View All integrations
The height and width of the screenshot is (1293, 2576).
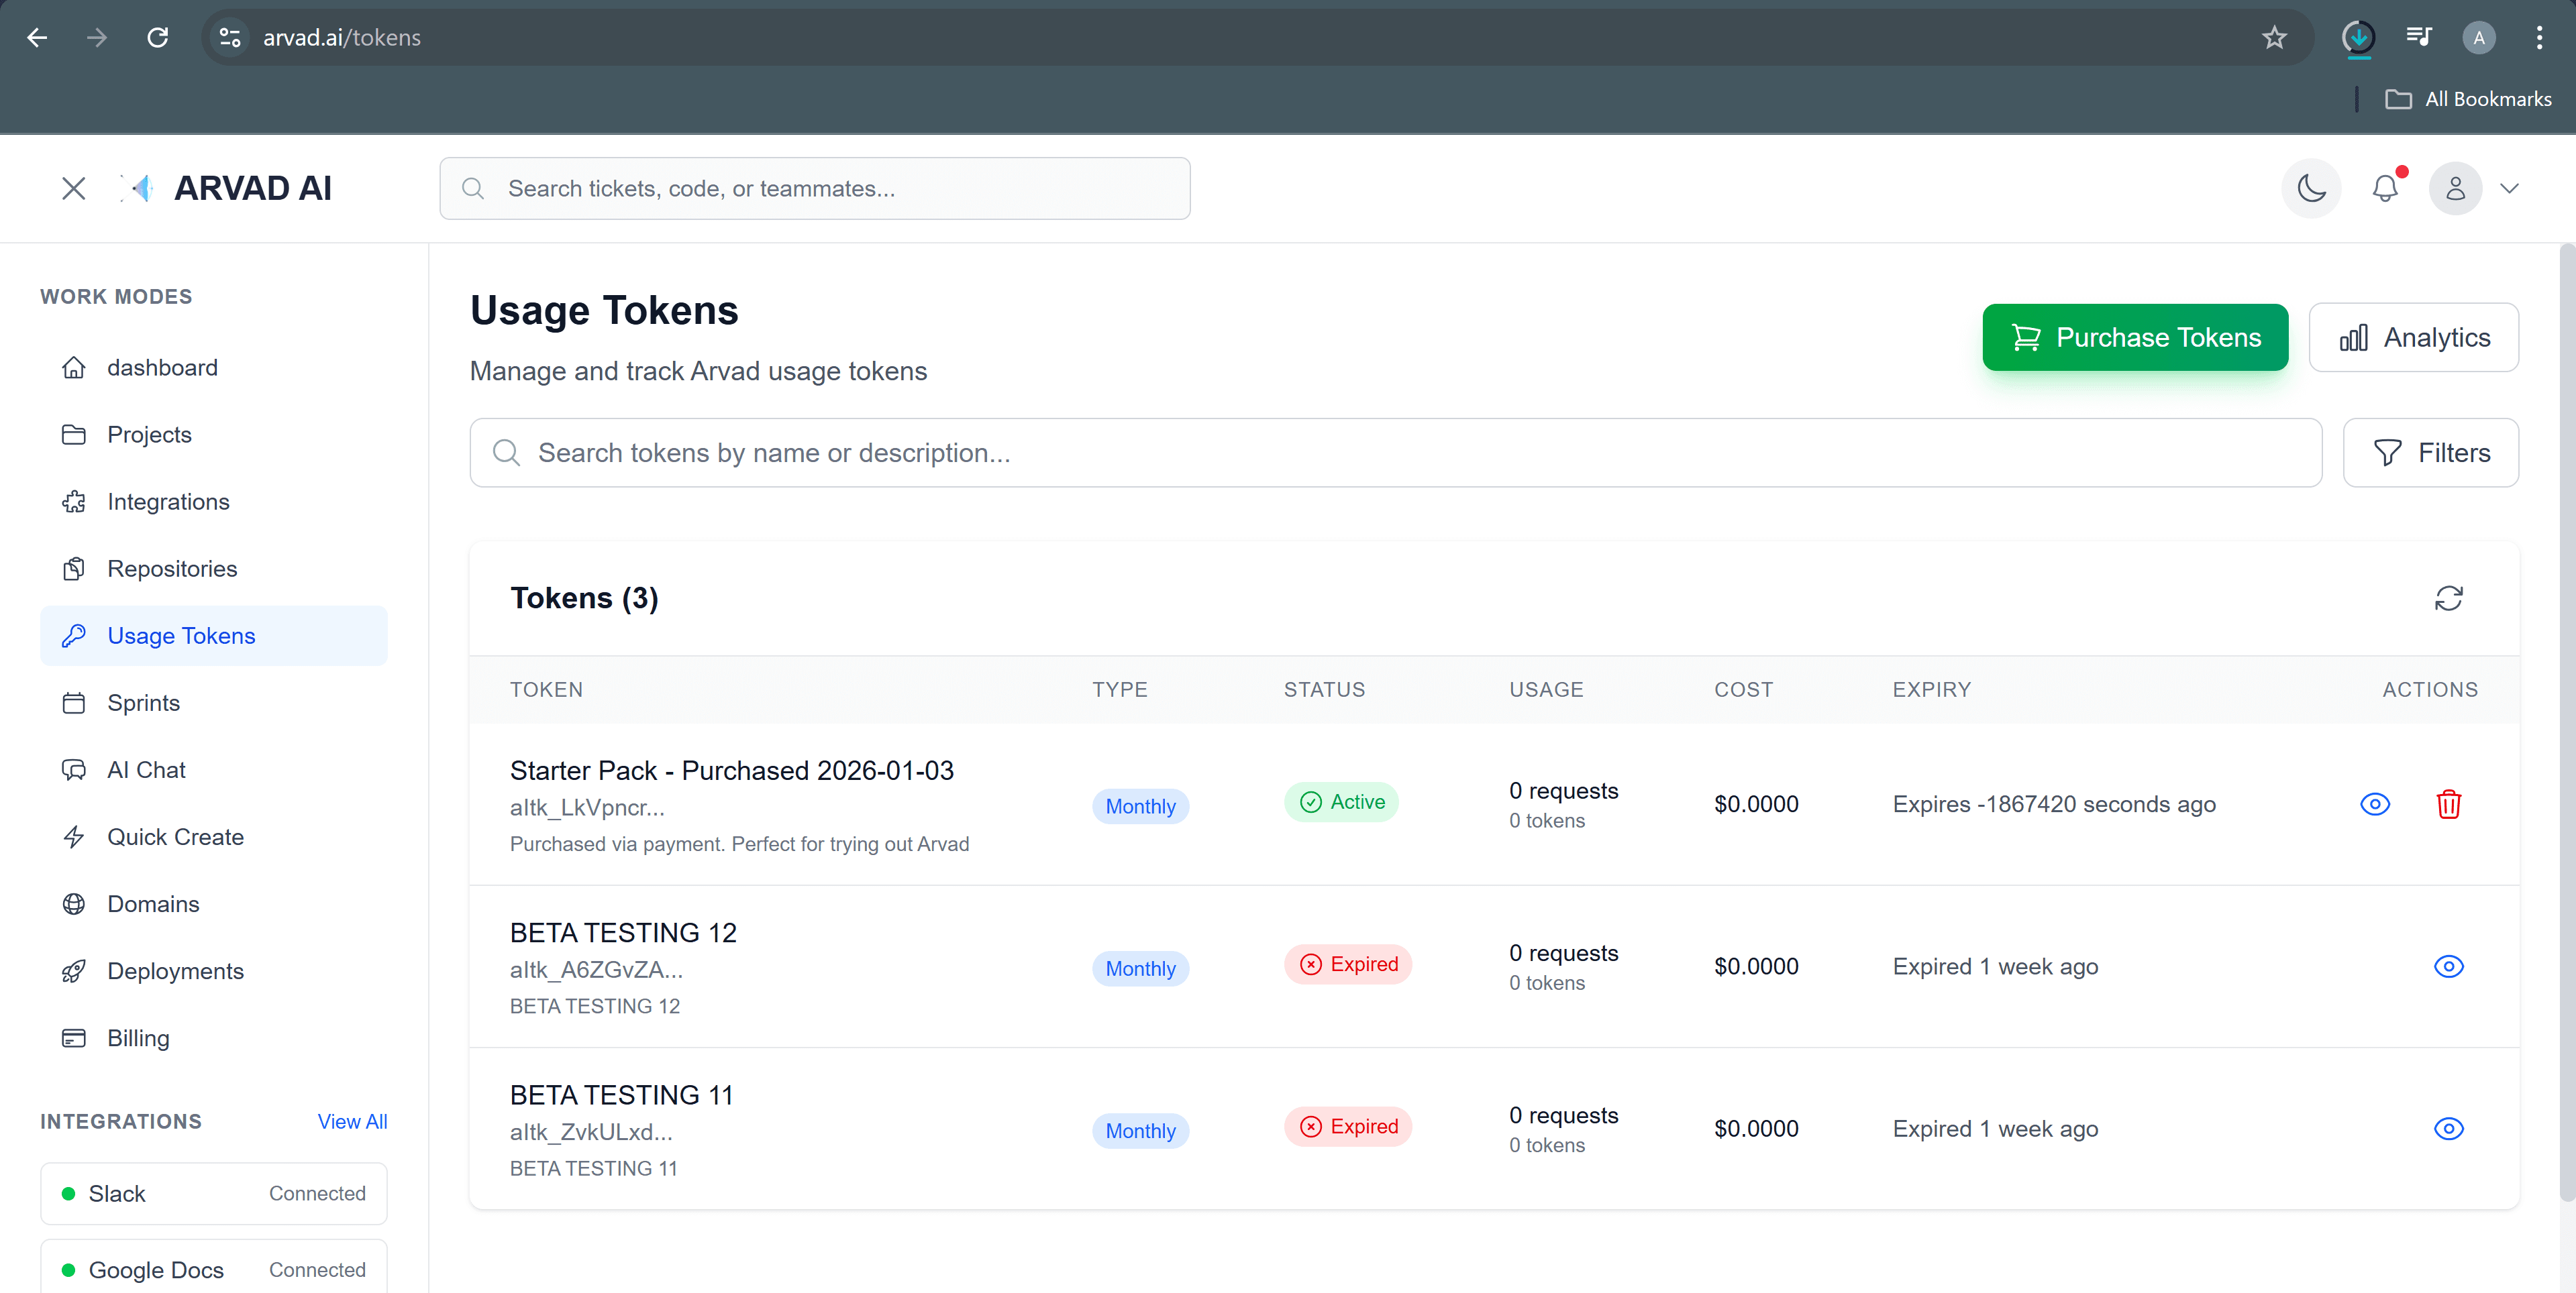(351, 1121)
